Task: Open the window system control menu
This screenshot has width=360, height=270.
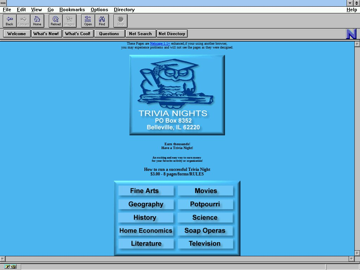Action: [x=3, y=3]
